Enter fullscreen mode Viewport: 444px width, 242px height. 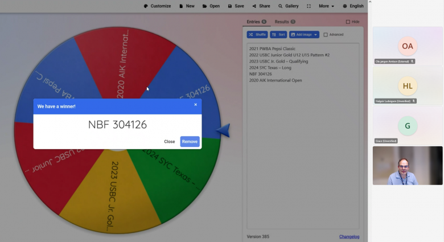tap(309, 6)
